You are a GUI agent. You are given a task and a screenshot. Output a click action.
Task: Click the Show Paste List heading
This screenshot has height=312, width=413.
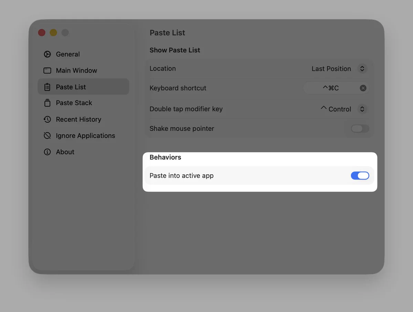coord(175,50)
